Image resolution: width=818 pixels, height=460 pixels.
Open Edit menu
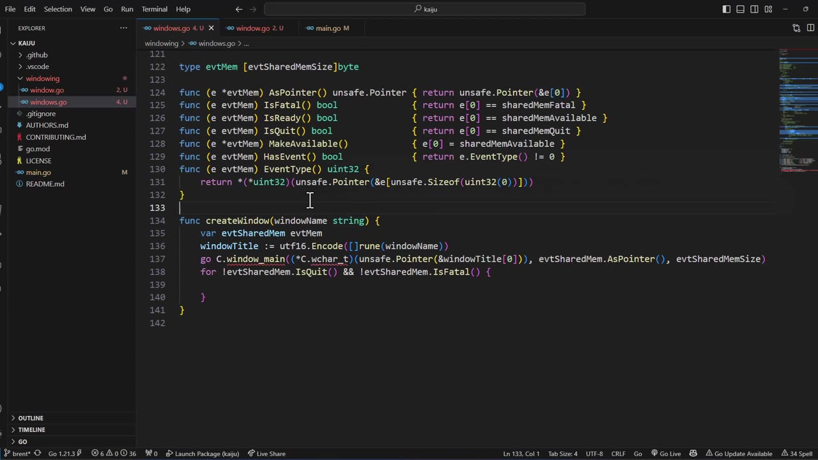coord(30,9)
